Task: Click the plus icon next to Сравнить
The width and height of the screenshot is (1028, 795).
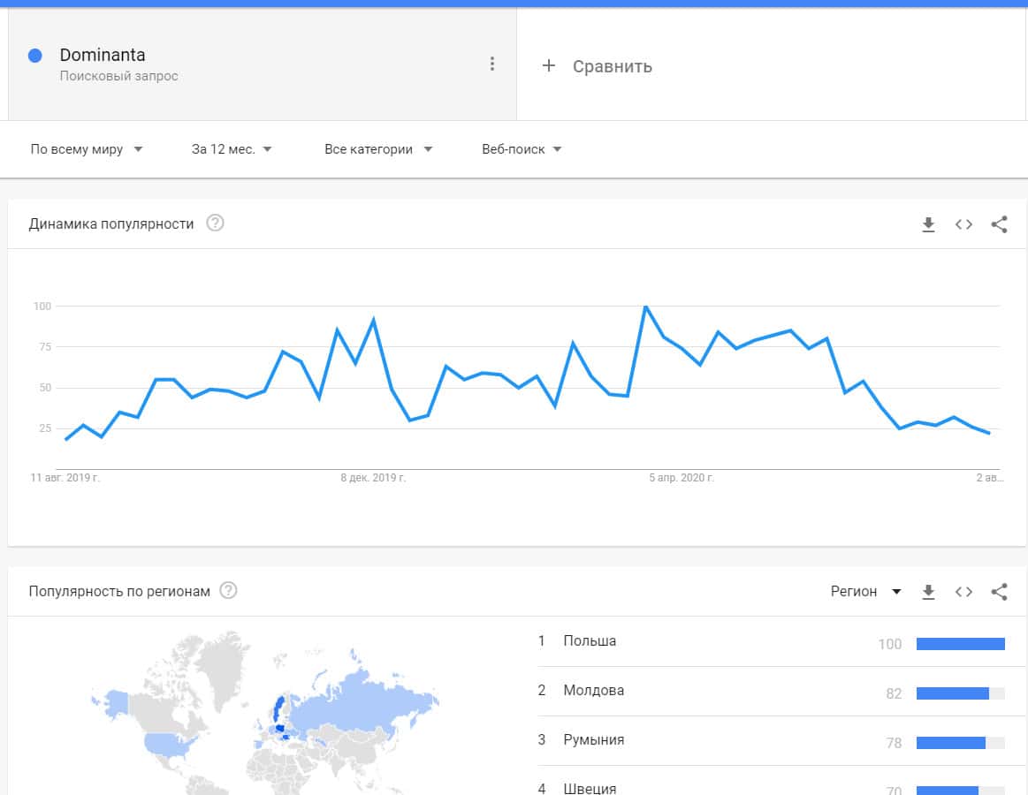Action: pos(548,66)
